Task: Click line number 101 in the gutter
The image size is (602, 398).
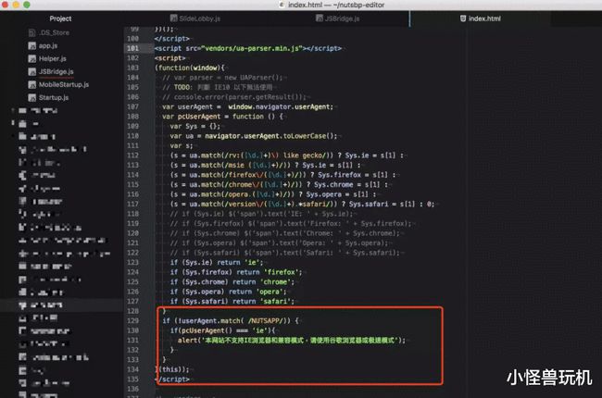Action: tap(132, 48)
